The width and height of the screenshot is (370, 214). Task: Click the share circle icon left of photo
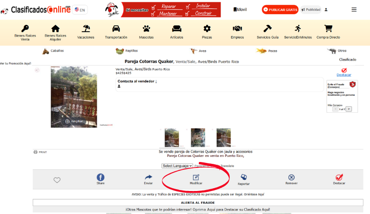click(x=37, y=70)
